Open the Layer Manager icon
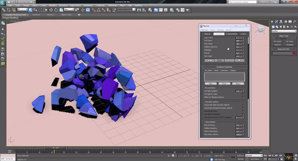 pyautogui.click(x=150, y=10)
